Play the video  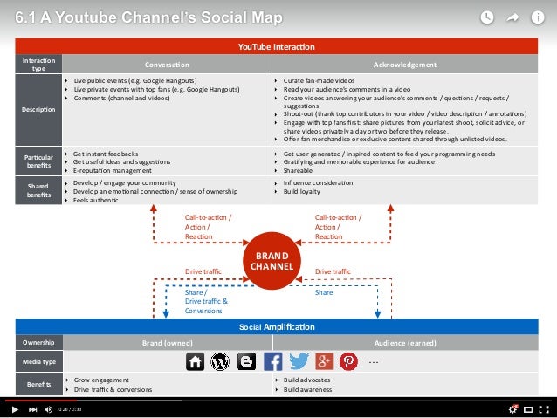(15, 409)
